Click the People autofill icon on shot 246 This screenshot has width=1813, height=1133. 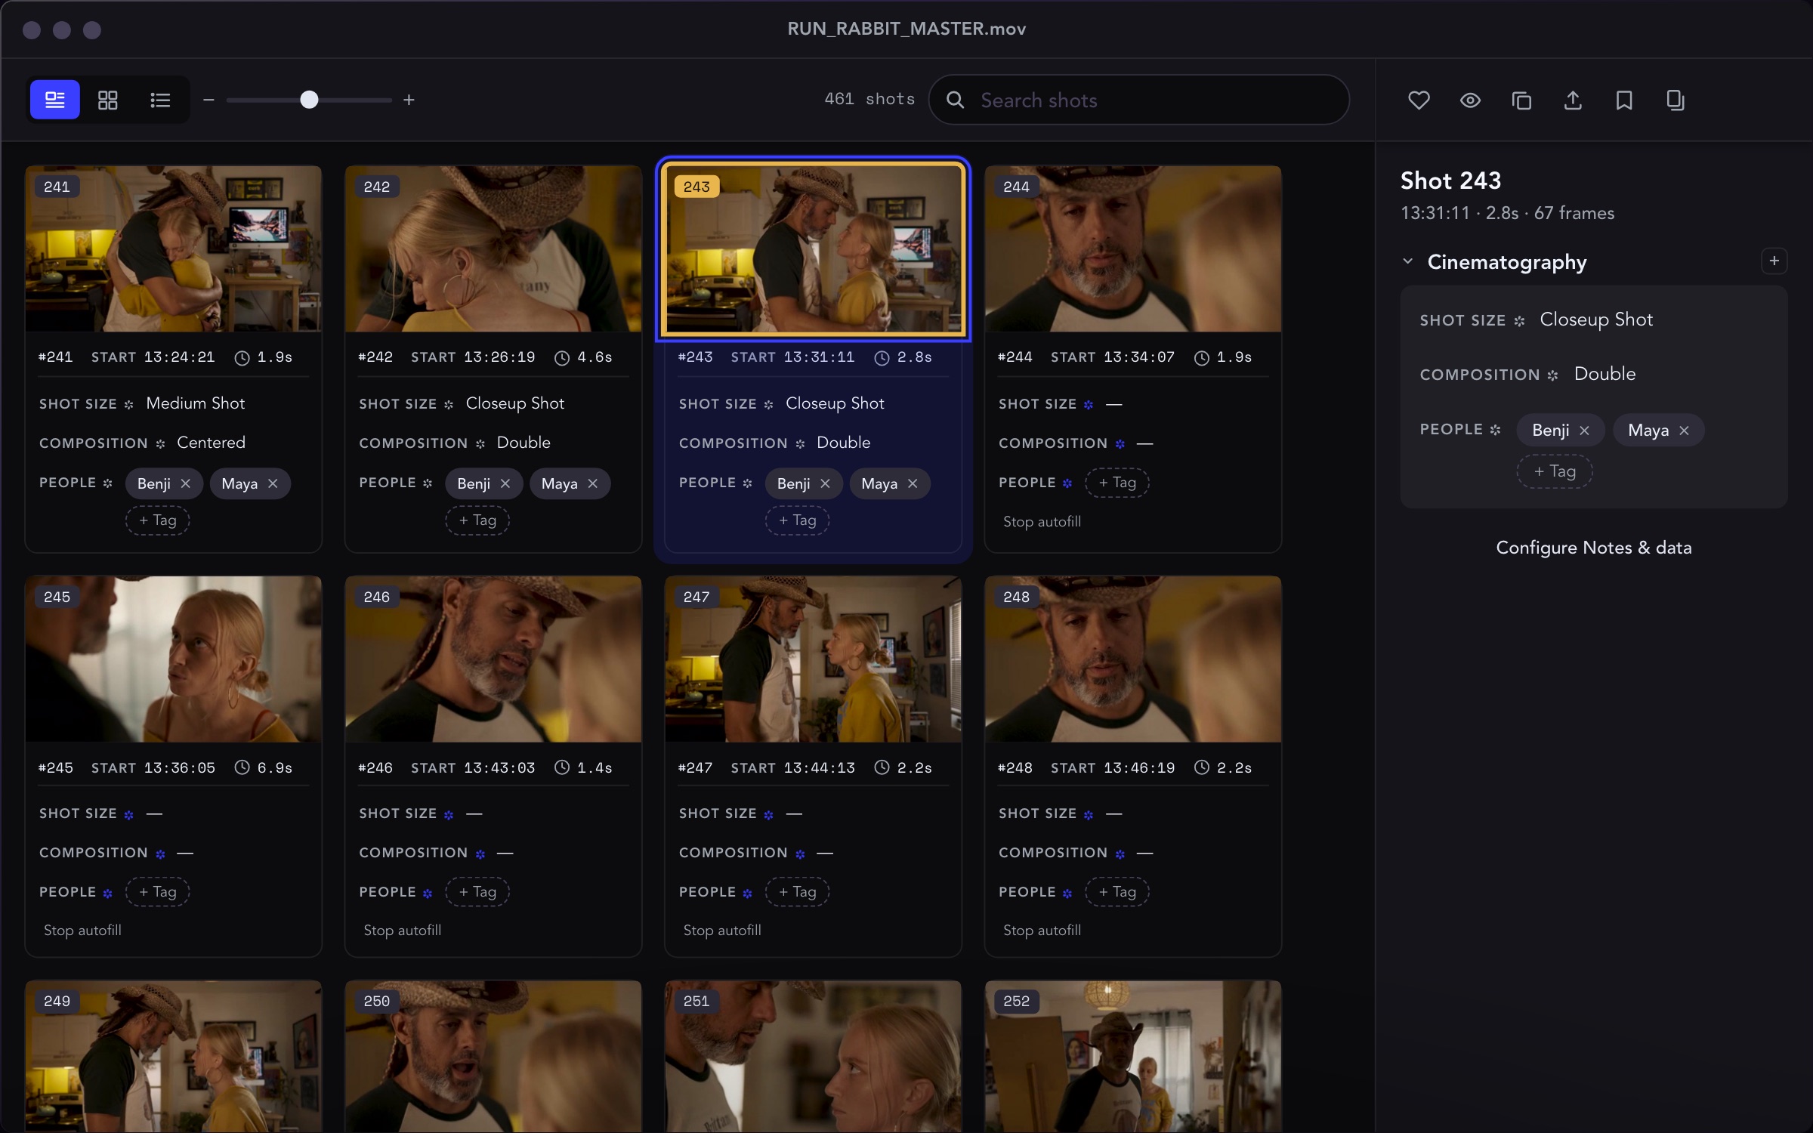[x=428, y=894]
